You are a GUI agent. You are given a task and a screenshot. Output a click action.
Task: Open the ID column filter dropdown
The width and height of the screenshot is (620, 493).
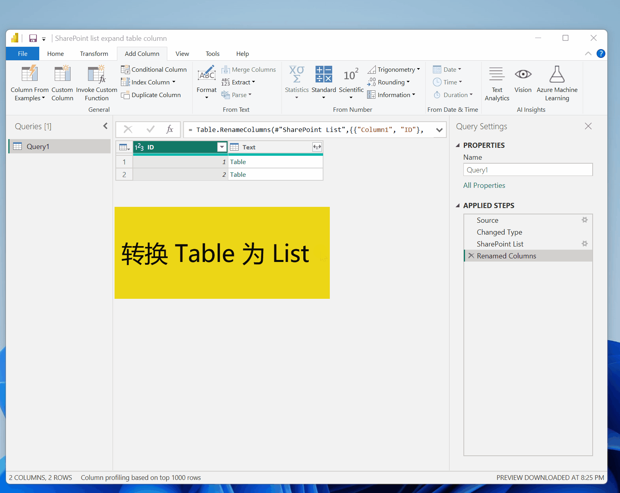pyautogui.click(x=222, y=147)
